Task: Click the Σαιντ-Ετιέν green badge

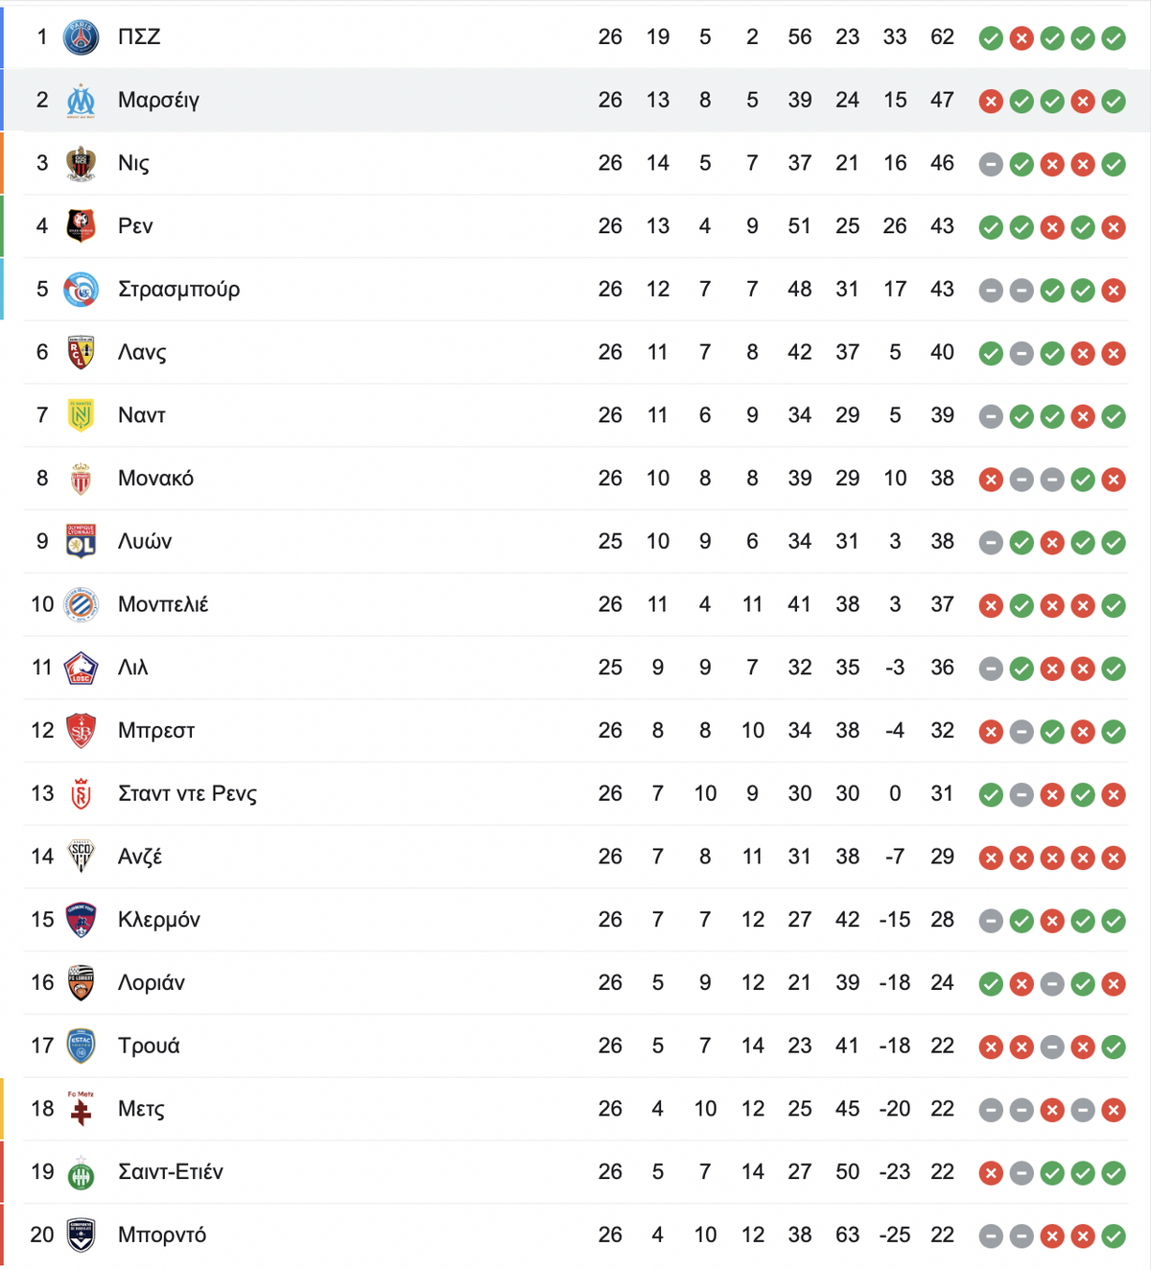Action: (81, 1172)
